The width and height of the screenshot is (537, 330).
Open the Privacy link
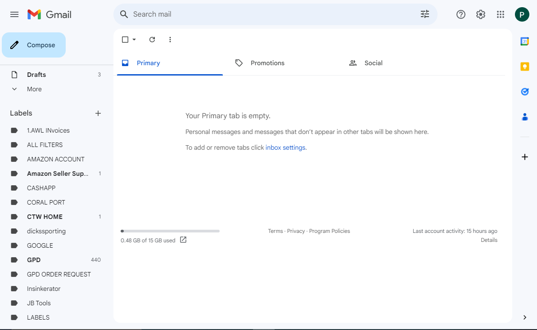[x=296, y=231]
